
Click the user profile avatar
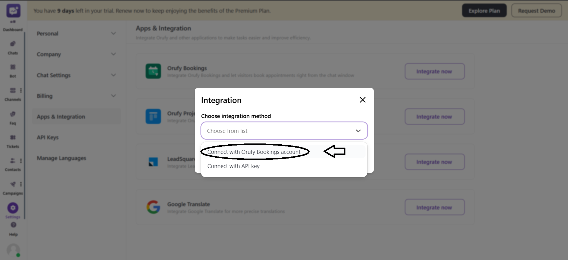point(13,250)
